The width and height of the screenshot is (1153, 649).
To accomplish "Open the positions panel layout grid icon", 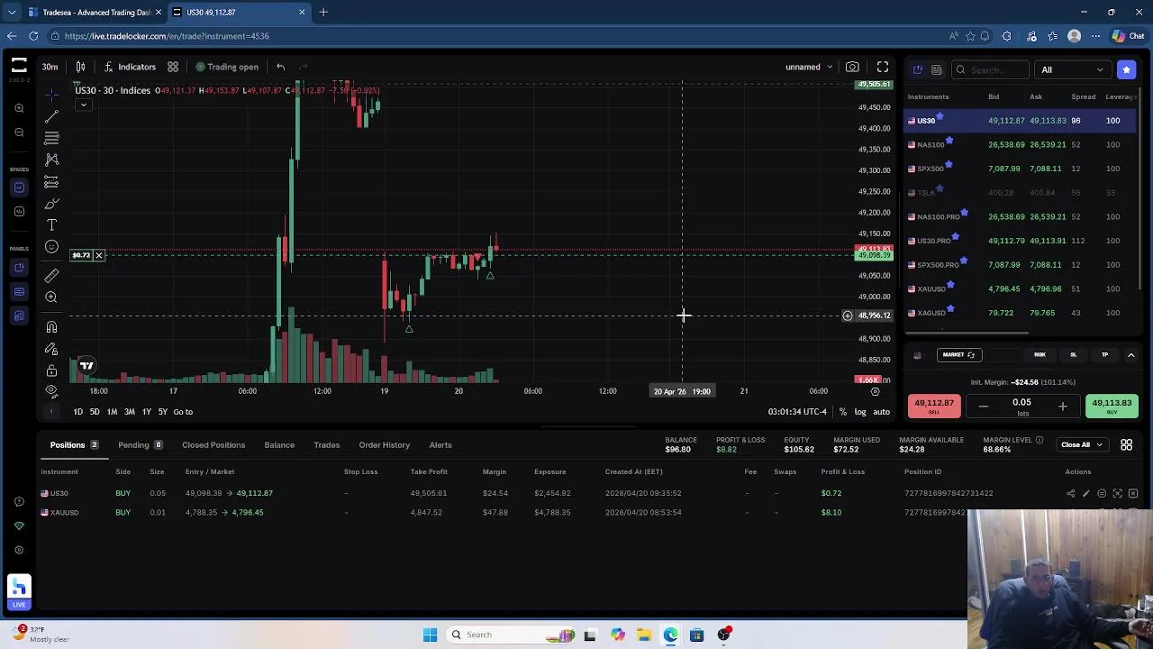I will tap(1126, 444).
